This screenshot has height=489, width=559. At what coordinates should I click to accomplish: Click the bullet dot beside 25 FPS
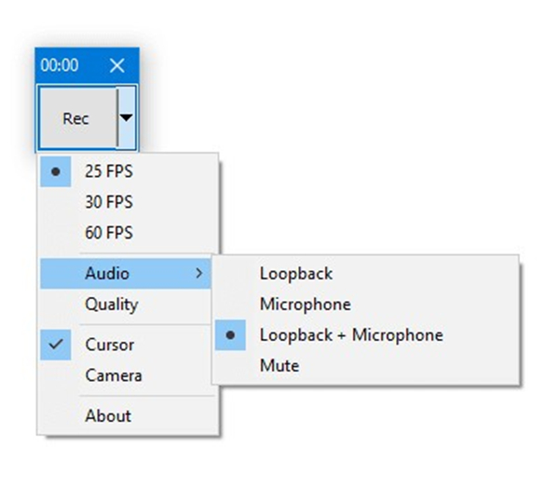point(56,171)
